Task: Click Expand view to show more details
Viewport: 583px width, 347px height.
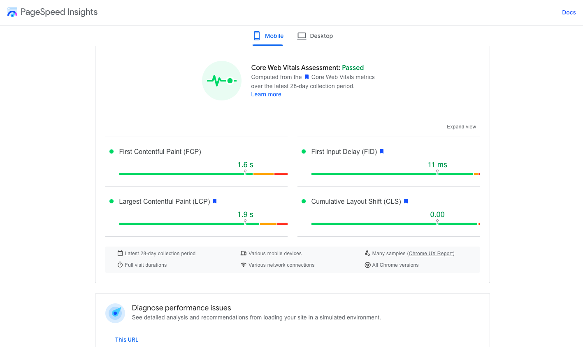Action: click(461, 126)
